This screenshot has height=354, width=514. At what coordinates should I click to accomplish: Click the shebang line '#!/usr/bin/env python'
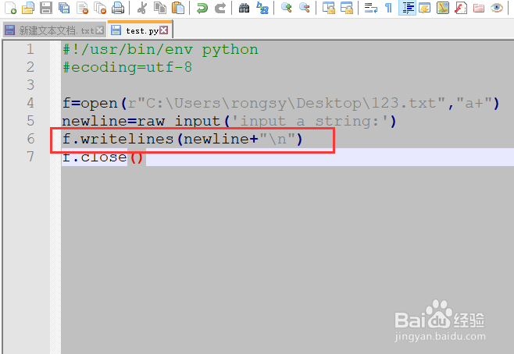(x=160, y=50)
